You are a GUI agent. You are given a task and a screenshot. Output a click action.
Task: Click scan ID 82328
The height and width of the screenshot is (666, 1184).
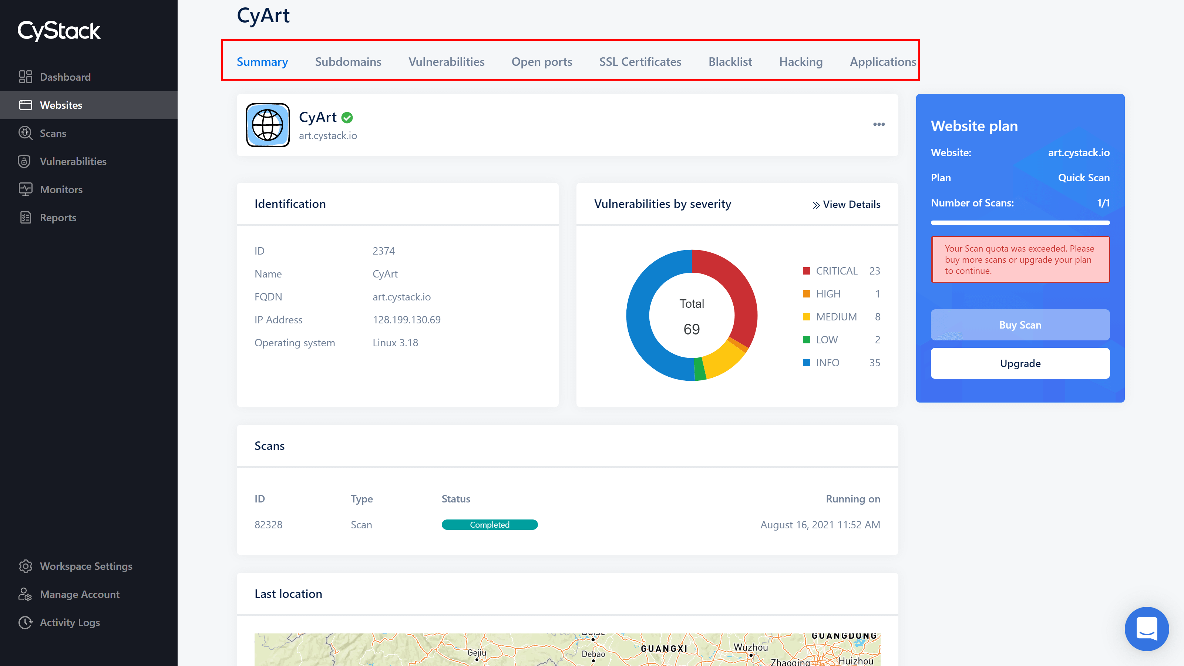tap(268, 524)
